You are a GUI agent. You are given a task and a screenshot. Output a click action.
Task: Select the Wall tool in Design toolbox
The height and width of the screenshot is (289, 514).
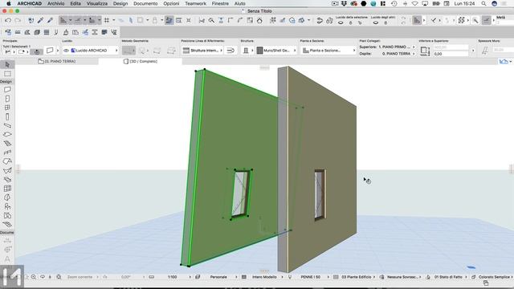pos(7,89)
